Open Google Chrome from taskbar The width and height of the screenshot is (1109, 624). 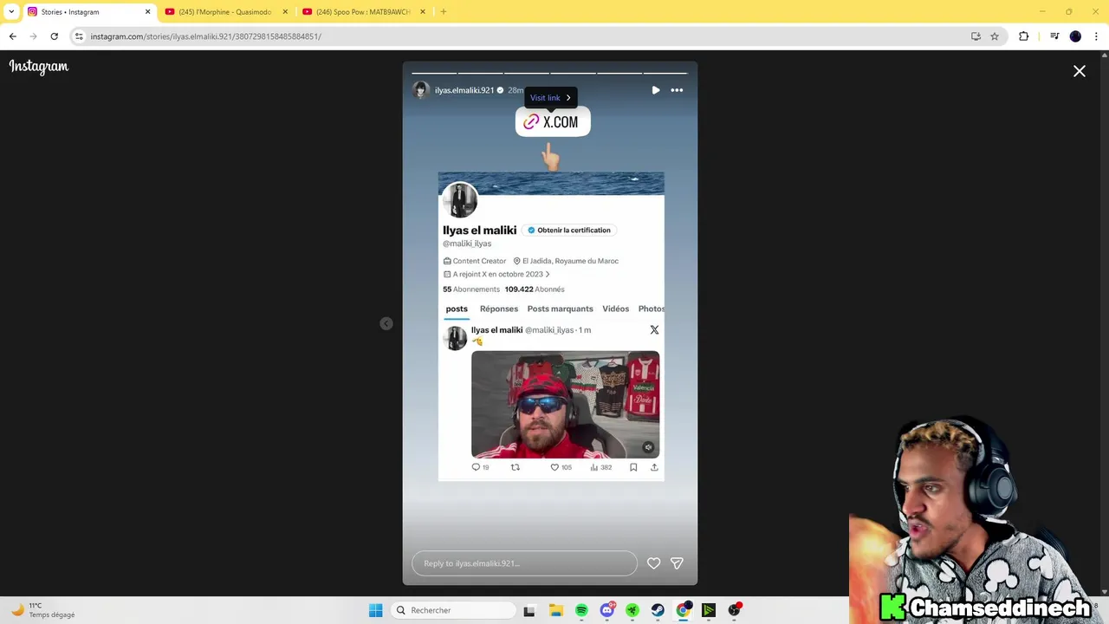coord(684,610)
